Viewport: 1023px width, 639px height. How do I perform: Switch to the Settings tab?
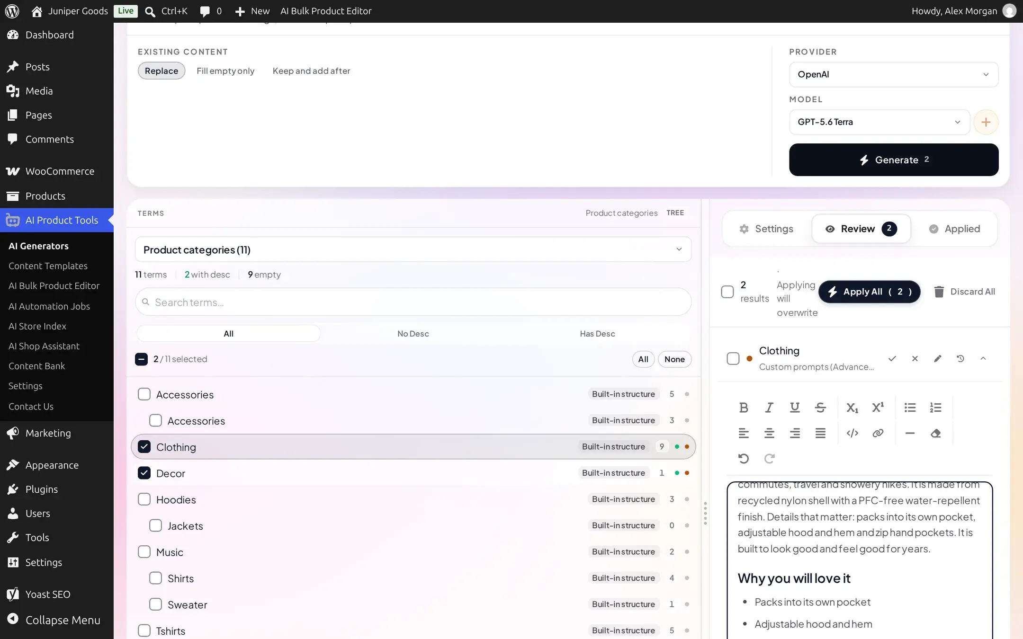pyautogui.click(x=766, y=229)
